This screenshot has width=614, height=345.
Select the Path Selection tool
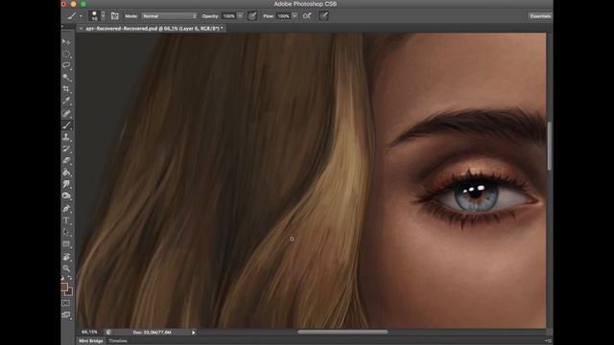point(66,232)
